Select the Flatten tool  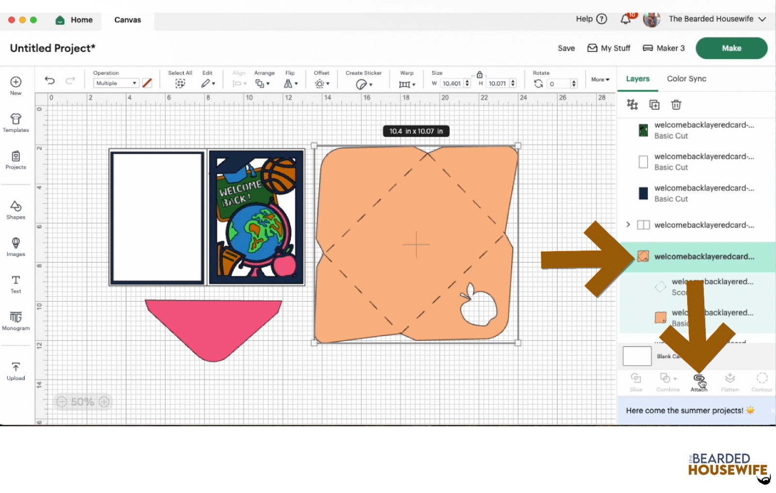pyautogui.click(x=729, y=382)
